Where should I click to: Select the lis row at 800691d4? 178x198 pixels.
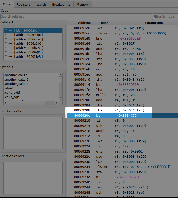pos(122,44)
